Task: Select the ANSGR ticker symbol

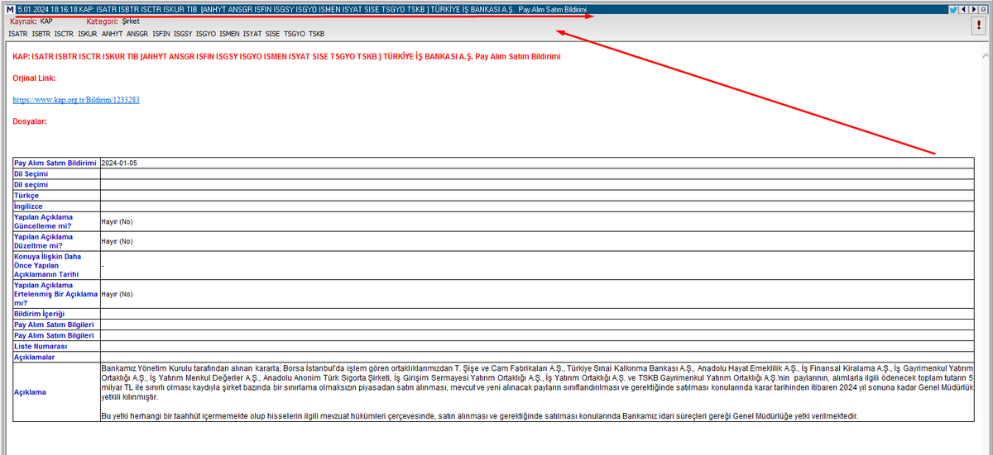Action: (138, 34)
